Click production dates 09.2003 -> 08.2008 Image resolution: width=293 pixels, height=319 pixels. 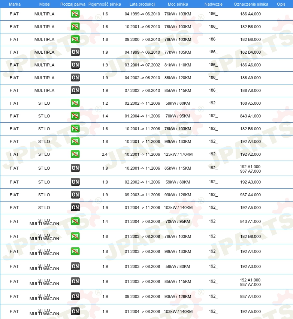pyautogui.click(x=142, y=296)
